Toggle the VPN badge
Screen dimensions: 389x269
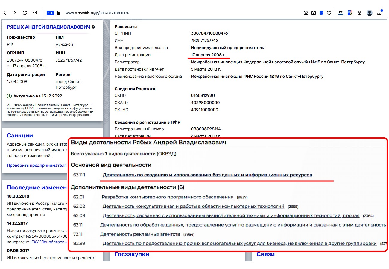pyautogui.click(x=50, y=13)
